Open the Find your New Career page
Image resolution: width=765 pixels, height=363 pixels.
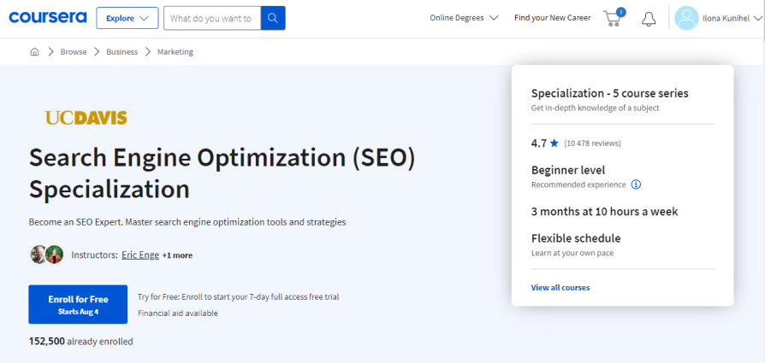552,18
